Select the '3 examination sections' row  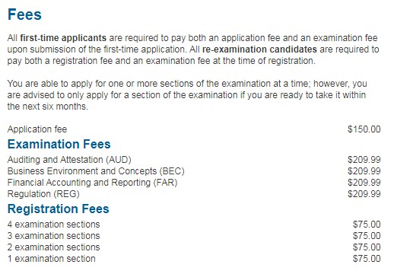tap(194, 236)
